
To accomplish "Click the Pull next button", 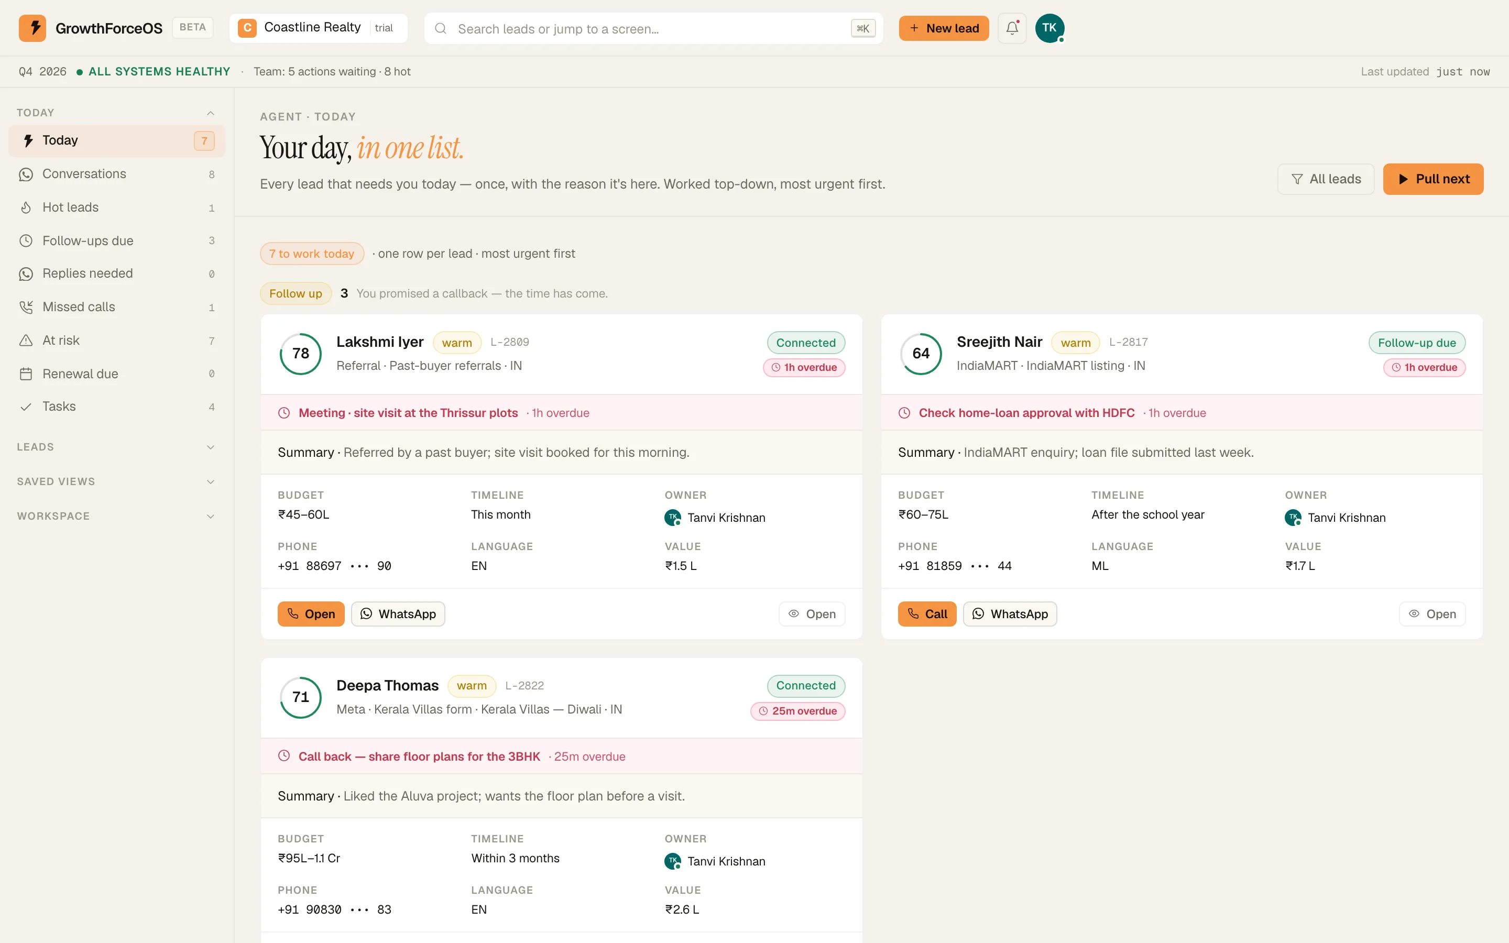I will 1433,179.
